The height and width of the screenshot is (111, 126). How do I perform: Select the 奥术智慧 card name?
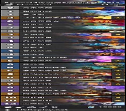point(37,28)
